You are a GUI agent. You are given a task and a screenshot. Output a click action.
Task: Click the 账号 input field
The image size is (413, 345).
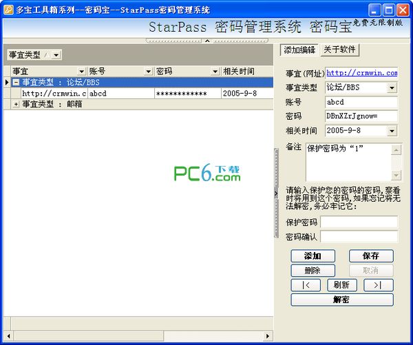[x=361, y=102]
